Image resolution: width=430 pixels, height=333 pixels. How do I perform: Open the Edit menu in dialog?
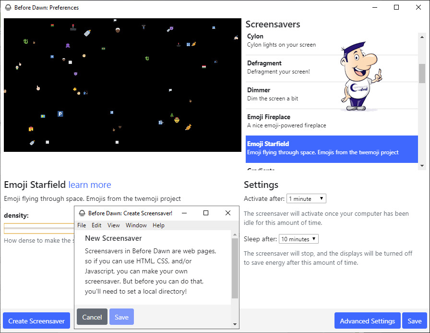tap(96, 225)
